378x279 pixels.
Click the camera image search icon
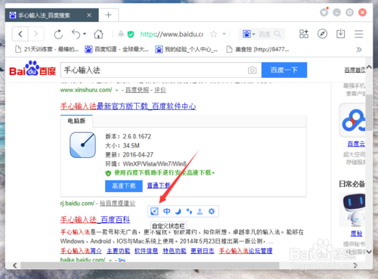click(x=253, y=70)
